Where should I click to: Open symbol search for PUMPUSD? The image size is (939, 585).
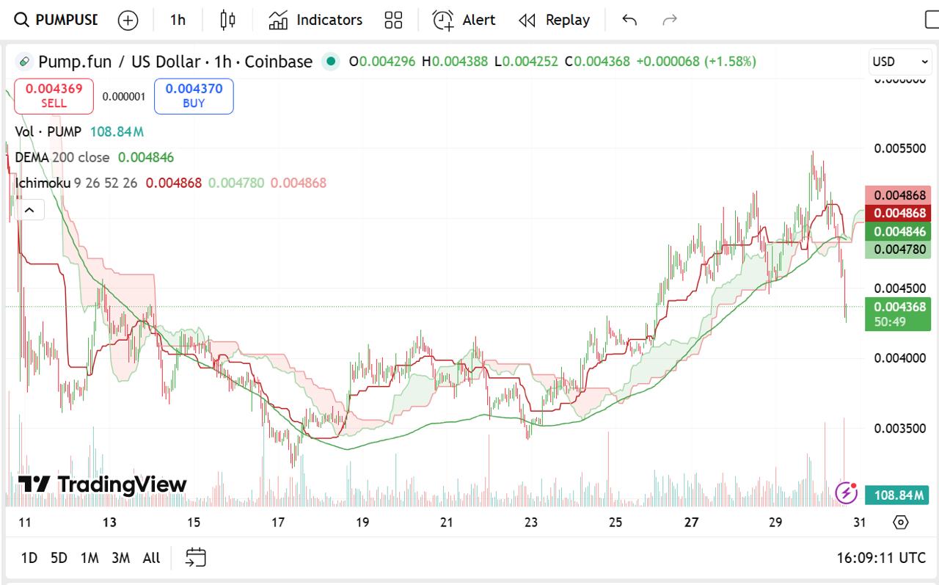pos(56,20)
